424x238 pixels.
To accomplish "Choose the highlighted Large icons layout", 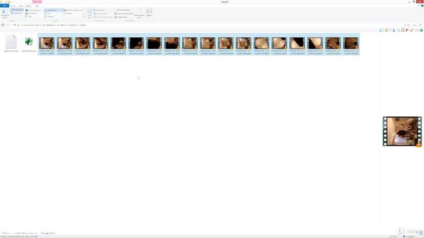I will 54,11.
